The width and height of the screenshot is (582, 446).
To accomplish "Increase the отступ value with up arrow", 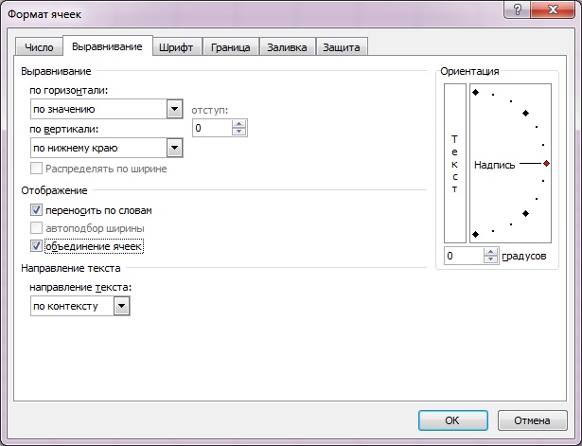I will 239,124.
